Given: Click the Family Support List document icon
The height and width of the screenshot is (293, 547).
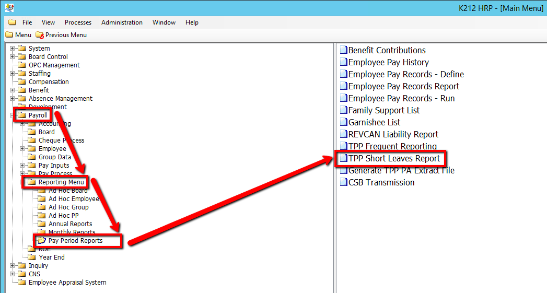Looking at the screenshot, I should pyautogui.click(x=343, y=110).
